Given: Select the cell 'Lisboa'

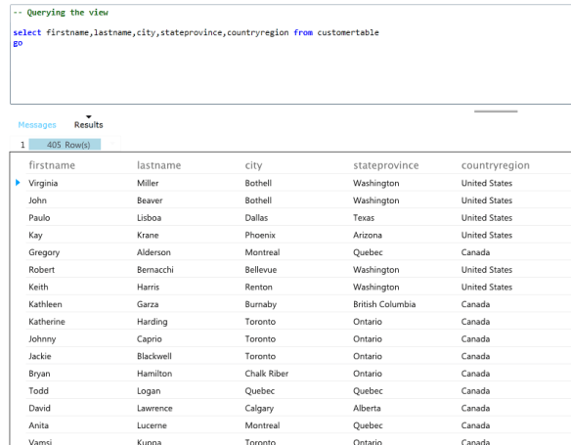Looking at the screenshot, I should (x=149, y=218).
